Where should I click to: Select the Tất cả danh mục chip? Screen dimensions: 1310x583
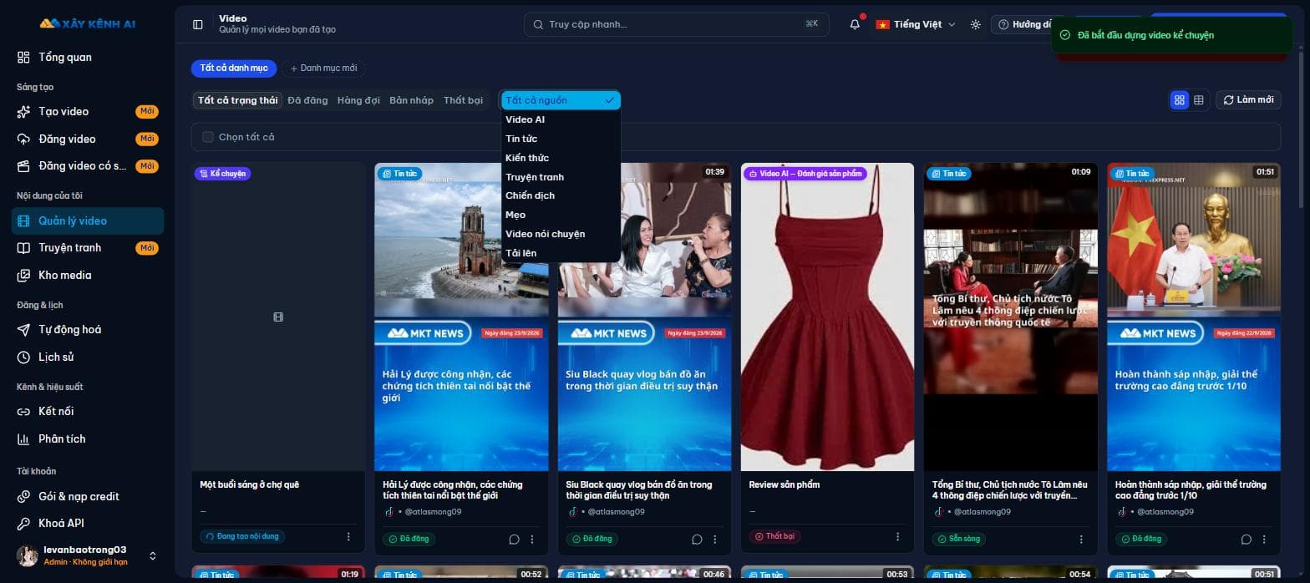coord(234,68)
